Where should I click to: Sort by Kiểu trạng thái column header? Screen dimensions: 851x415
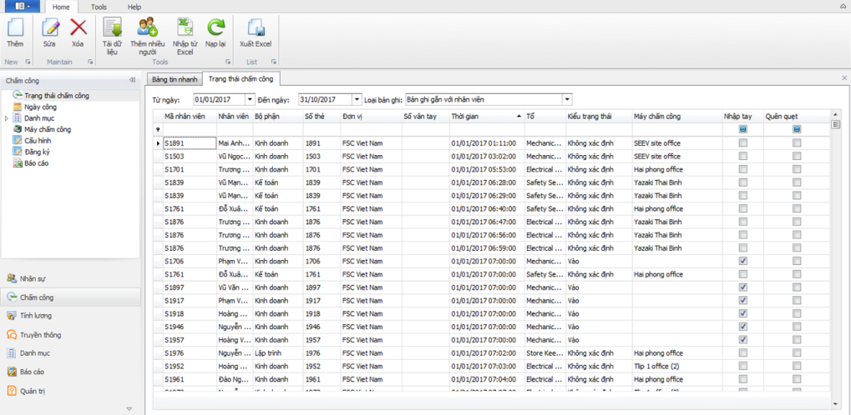[599, 116]
